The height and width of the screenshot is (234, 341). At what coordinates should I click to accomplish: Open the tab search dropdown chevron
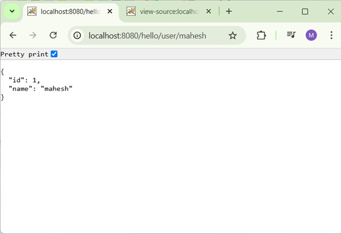[12, 11]
